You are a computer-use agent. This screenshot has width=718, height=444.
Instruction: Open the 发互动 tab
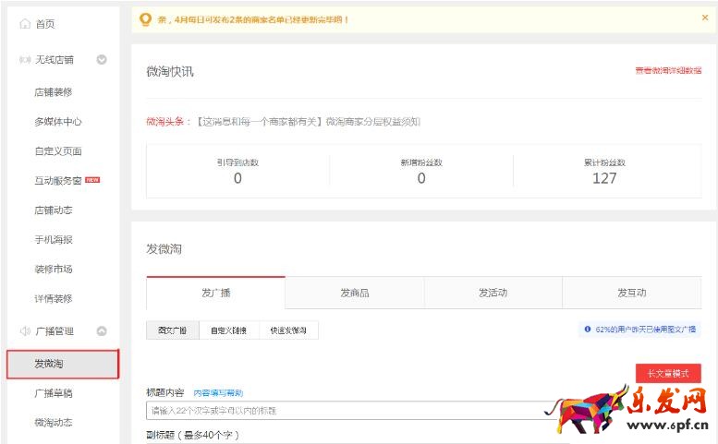(x=631, y=293)
